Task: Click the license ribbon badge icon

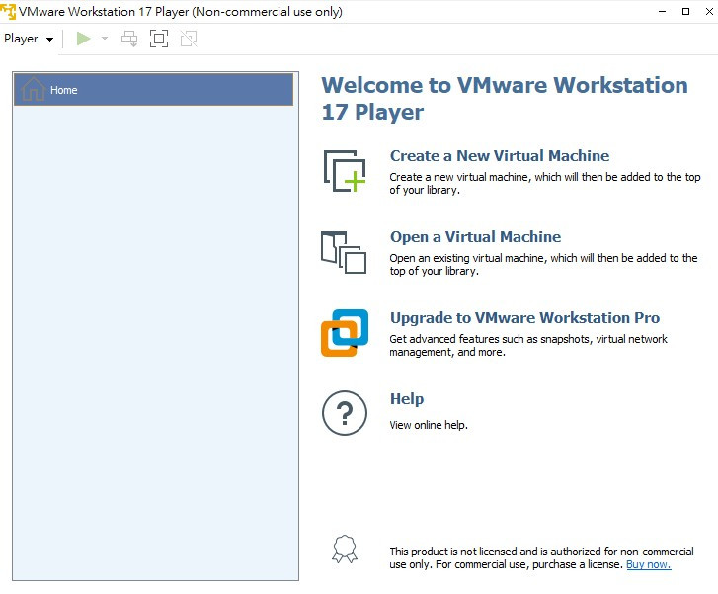Action: [345, 550]
